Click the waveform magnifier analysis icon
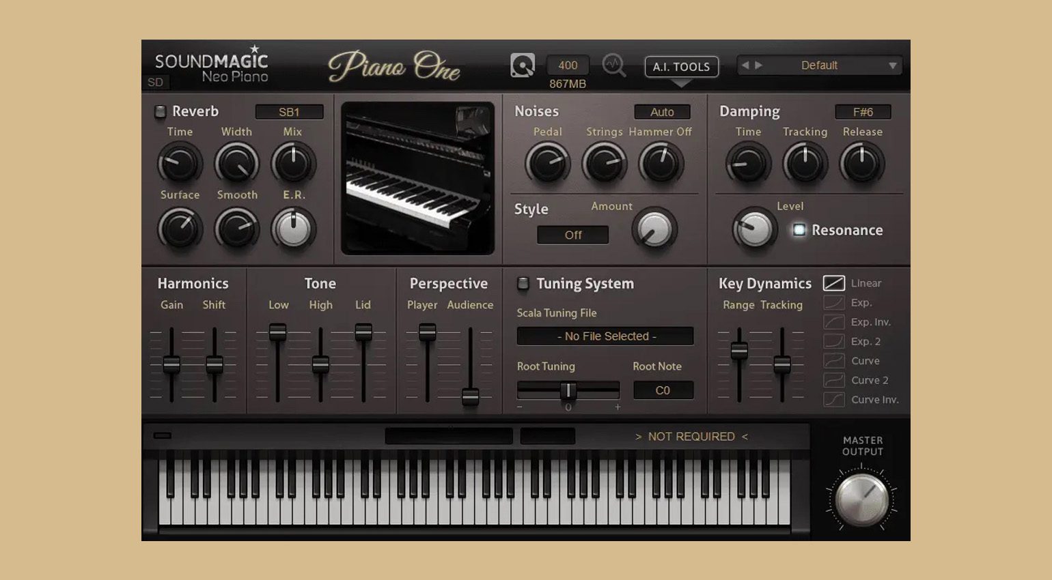 [x=613, y=66]
